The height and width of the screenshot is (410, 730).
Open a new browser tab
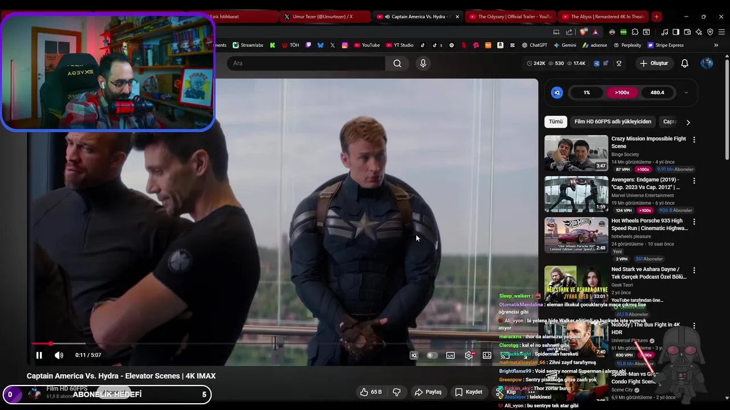[656, 17]
